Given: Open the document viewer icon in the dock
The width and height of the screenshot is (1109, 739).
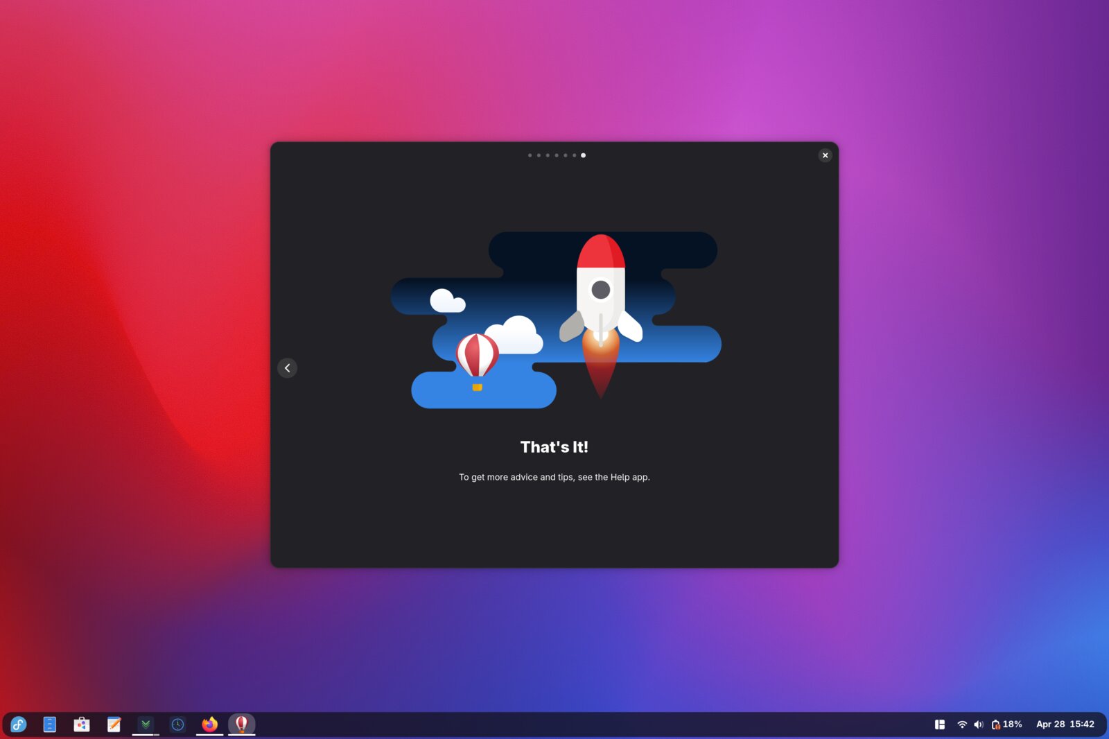Looking at the screenshot, I should tap(49, 724).
